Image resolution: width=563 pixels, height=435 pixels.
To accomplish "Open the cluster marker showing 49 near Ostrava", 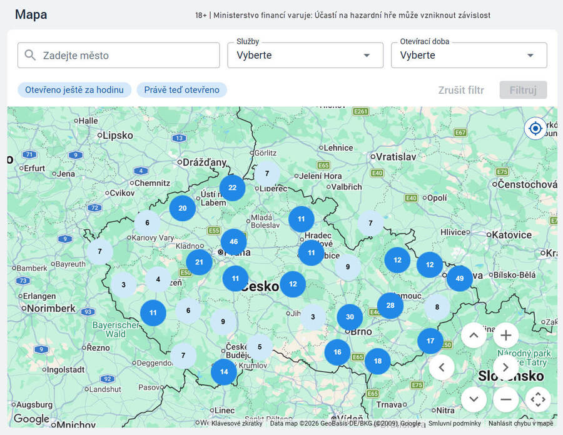I will 460,278.
